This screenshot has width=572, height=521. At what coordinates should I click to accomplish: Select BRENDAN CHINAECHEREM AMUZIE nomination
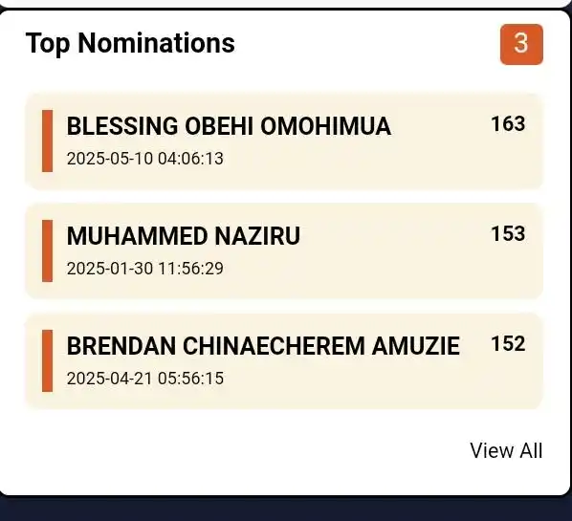point(284,361)
